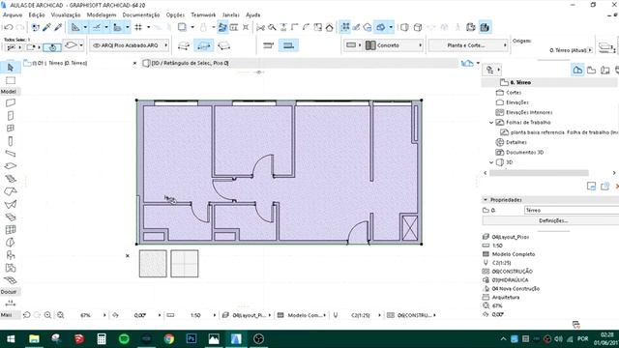Open the ARQ| Piso Acabado.ARQ layer dropdown
The height and width of the screenshot is (348, 619).
(x=131, y=45)
